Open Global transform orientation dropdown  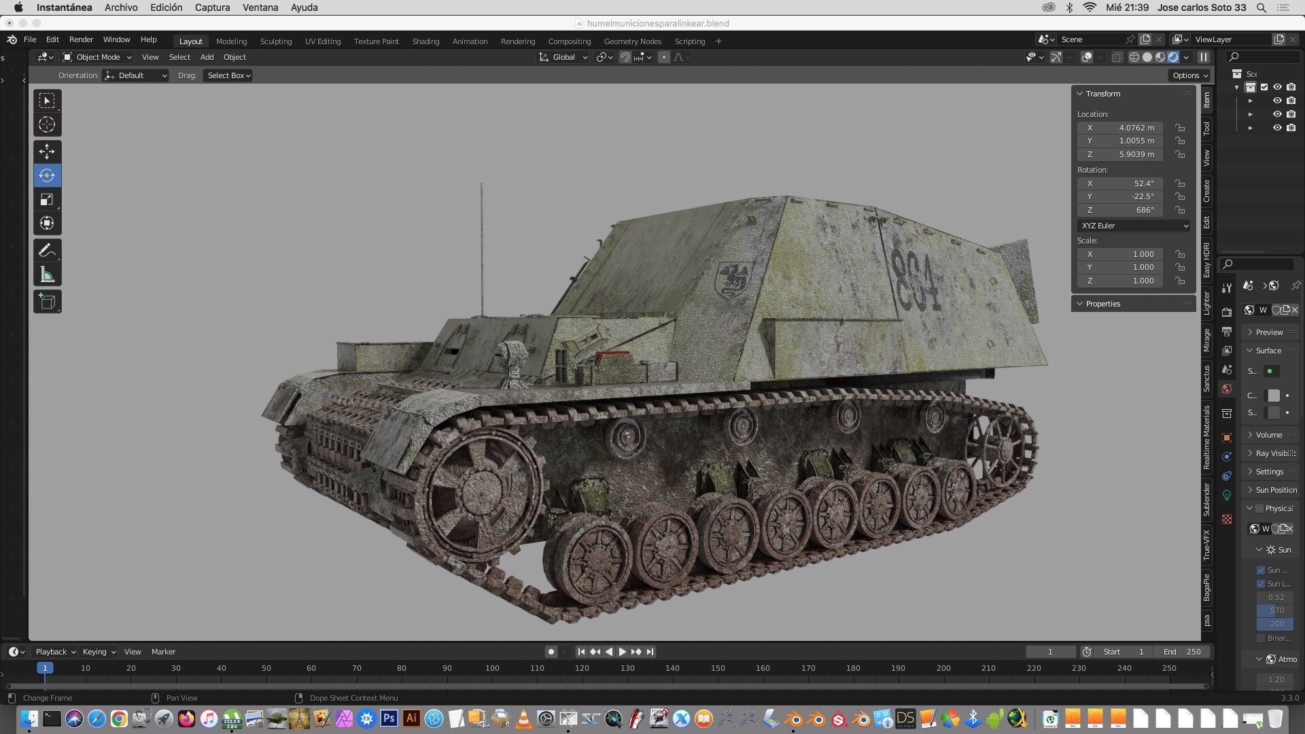[563, 57]
